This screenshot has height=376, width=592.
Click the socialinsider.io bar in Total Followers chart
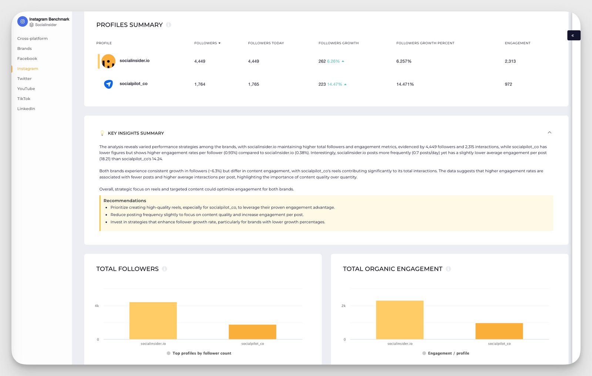pos(153,321)
